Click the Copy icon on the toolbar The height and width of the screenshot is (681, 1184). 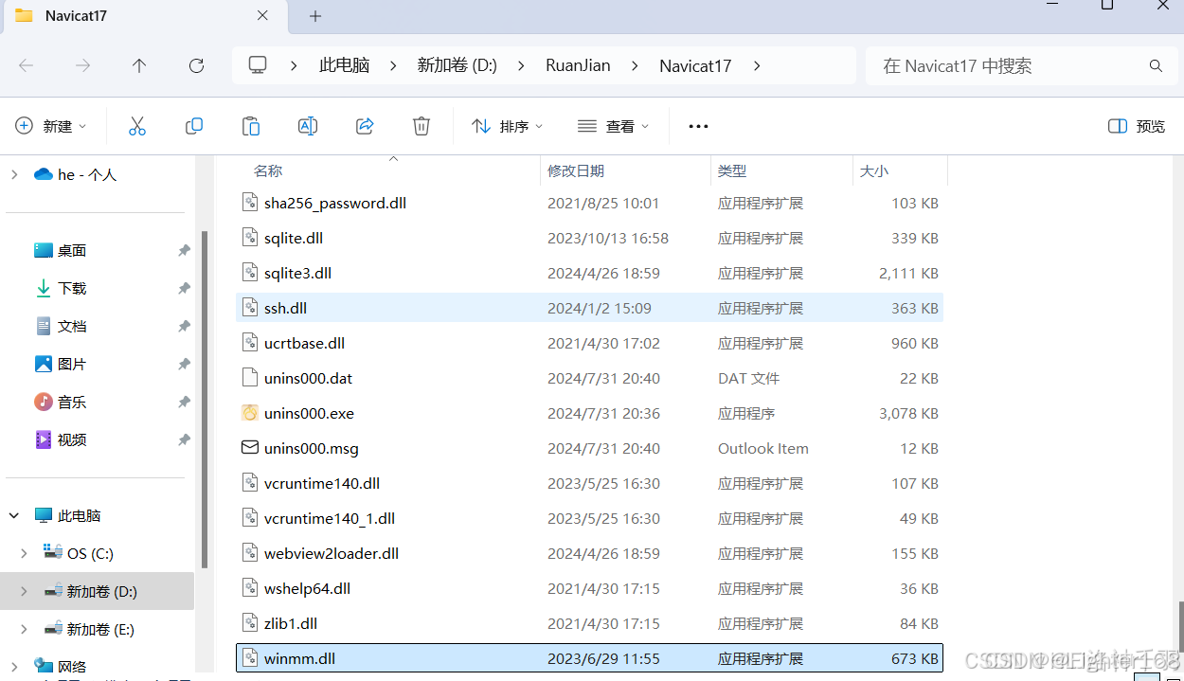[x=194, y=125]
